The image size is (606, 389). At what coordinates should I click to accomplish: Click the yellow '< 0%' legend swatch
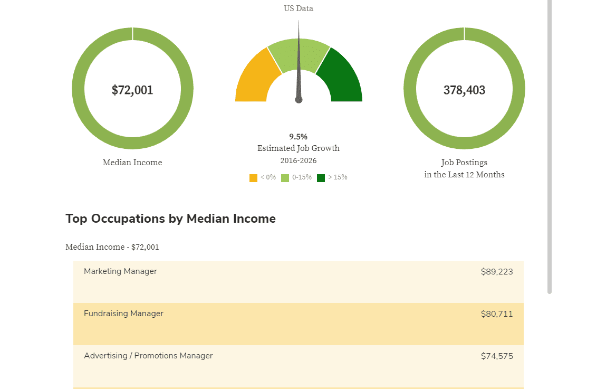[253, 178]
